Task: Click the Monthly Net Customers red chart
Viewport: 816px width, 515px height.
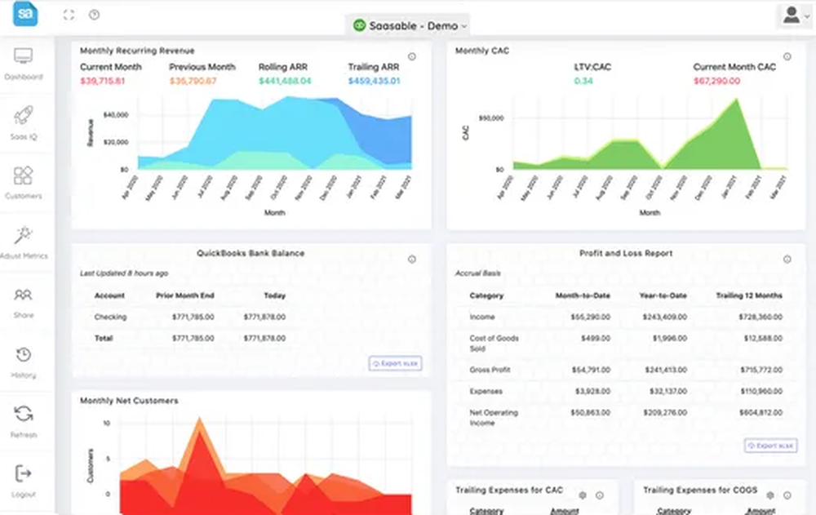Action: [265, 466]
